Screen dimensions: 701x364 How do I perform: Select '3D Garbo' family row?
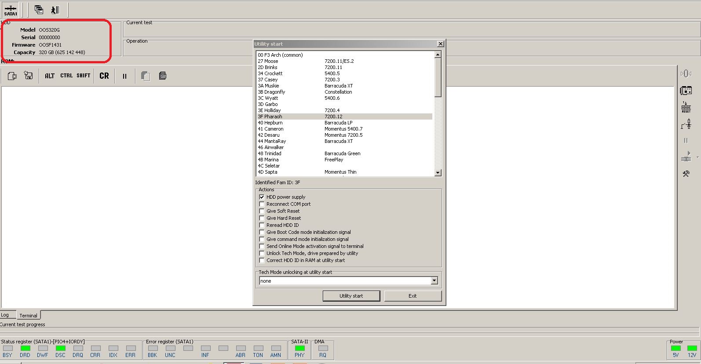coord(345,104)
